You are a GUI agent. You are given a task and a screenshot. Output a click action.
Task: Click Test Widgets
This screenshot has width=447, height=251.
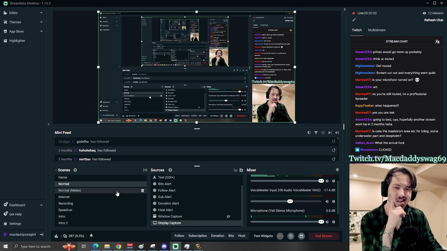[x=263, y=236]
